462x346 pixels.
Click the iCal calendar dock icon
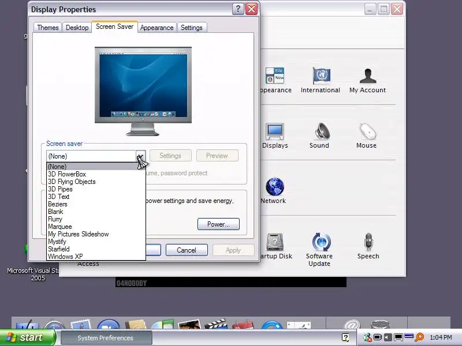click(x=243, y=324)
